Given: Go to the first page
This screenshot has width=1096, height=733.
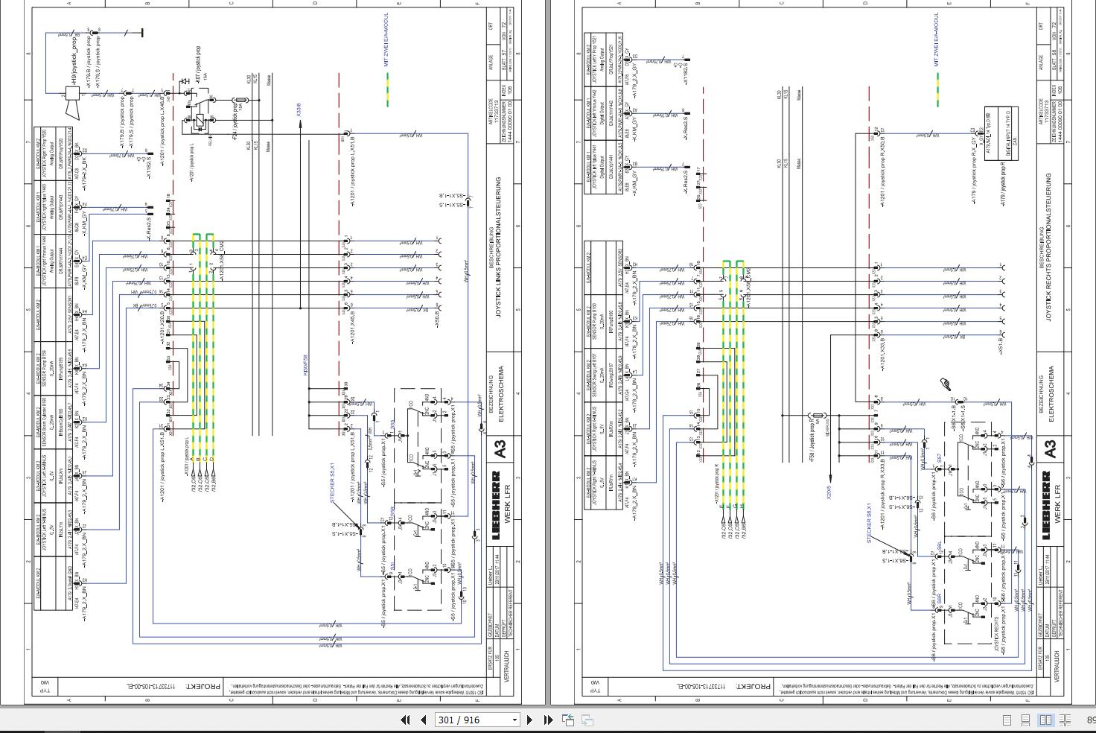Looking at the screenshot, I should pyautogui.click(x=405, y=720).
